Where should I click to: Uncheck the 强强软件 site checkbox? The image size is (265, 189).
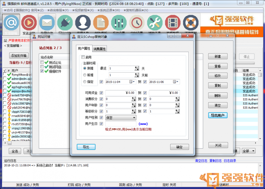click(42, 71)
